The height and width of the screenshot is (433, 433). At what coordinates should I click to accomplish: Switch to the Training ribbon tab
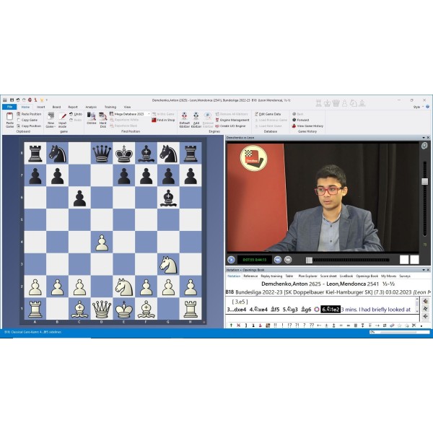110,107
